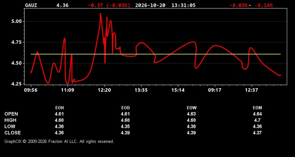This screenshot has width=295, height=157.
Task: Click the EOM OPEN value 4.64
Action: 257,114
